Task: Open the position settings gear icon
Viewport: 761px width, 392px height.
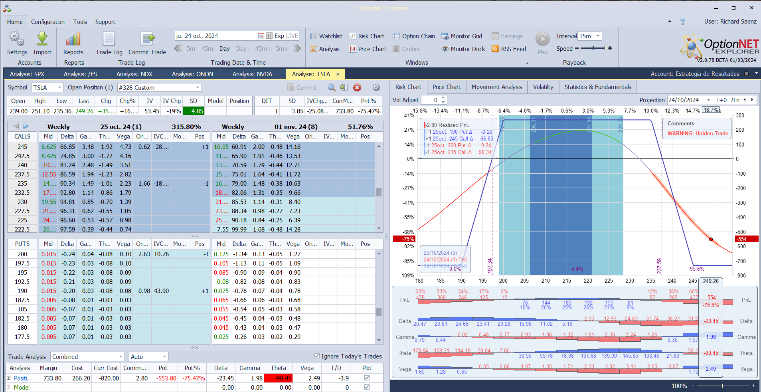Action: tap(376, 87)
